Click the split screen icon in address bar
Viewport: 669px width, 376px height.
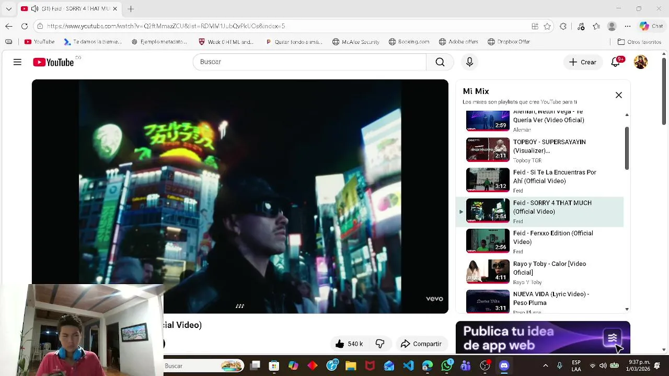tap(535, 26)
